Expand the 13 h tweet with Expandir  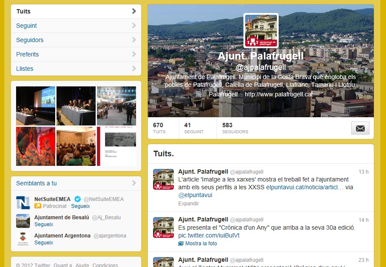coord(188,204)
